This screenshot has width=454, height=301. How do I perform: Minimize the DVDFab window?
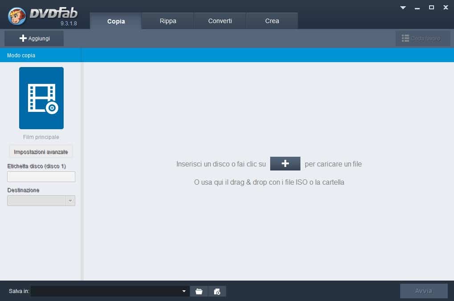pyautogui.click(x=417, y=8)
